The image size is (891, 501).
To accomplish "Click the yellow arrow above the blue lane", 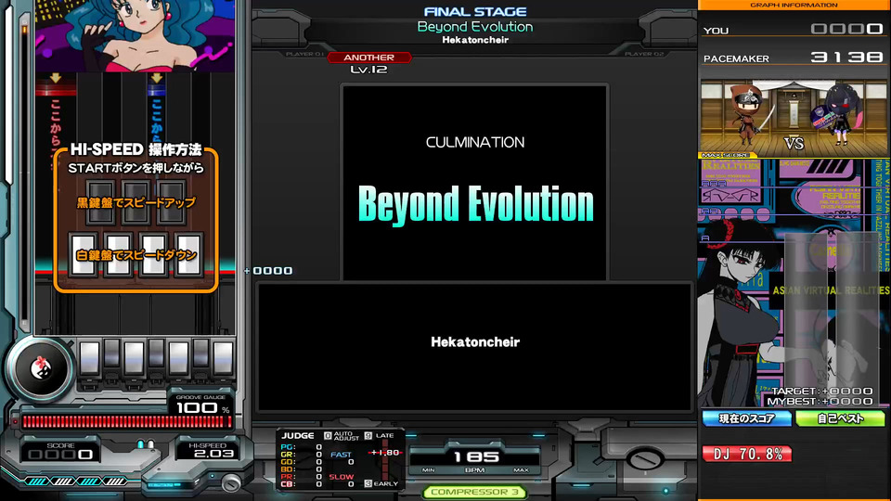I will click(156, 78).
